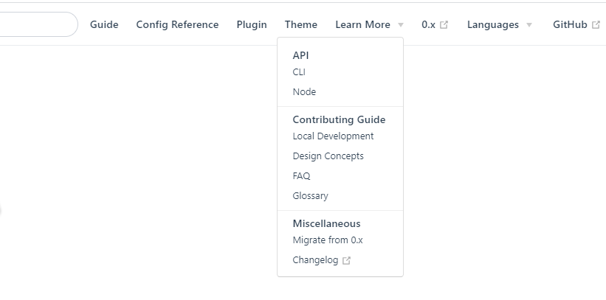The width and height of the screenshot is (606, 300).
Task: Select Migrate from 0.x
Action: pos(328,240)
